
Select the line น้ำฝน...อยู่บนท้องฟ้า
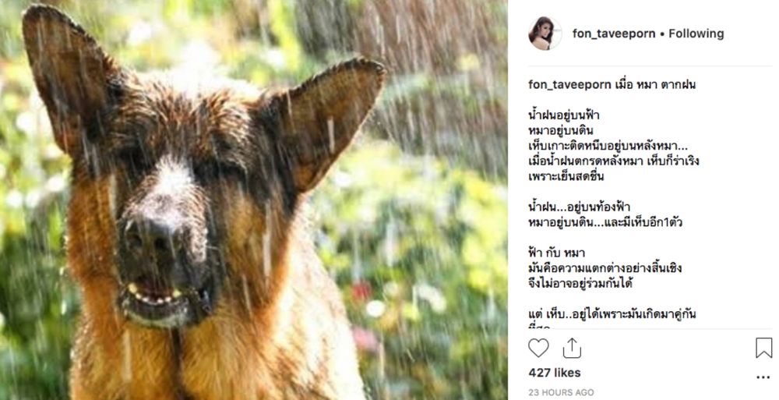coord(579,207)
